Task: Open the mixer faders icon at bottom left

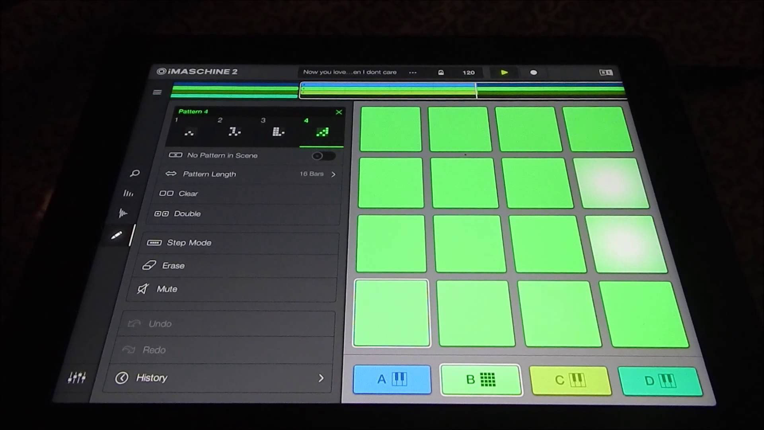Action: pyautogui.click(x=76, y=377)
